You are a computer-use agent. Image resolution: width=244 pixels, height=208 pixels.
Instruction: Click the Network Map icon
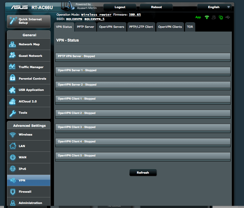click(12, 44)
